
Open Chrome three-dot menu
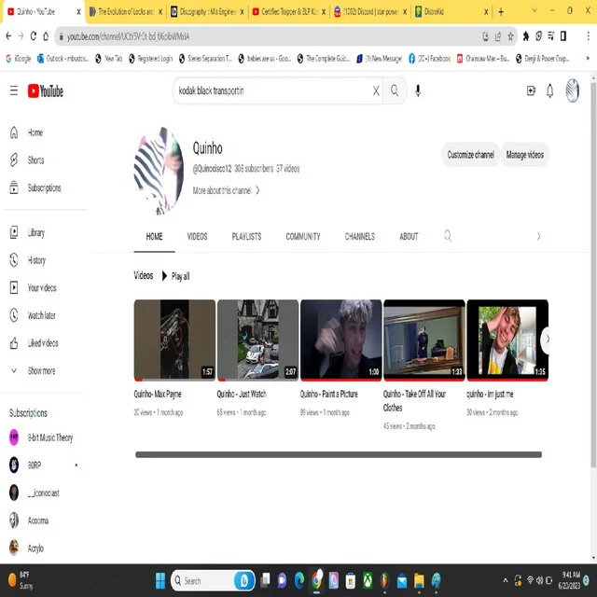pos(588,36)
